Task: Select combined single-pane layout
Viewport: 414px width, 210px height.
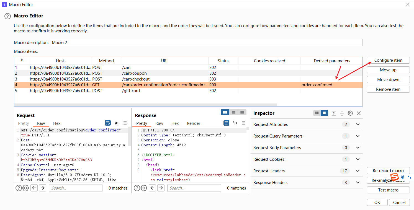Action: [x=242, y=112]
